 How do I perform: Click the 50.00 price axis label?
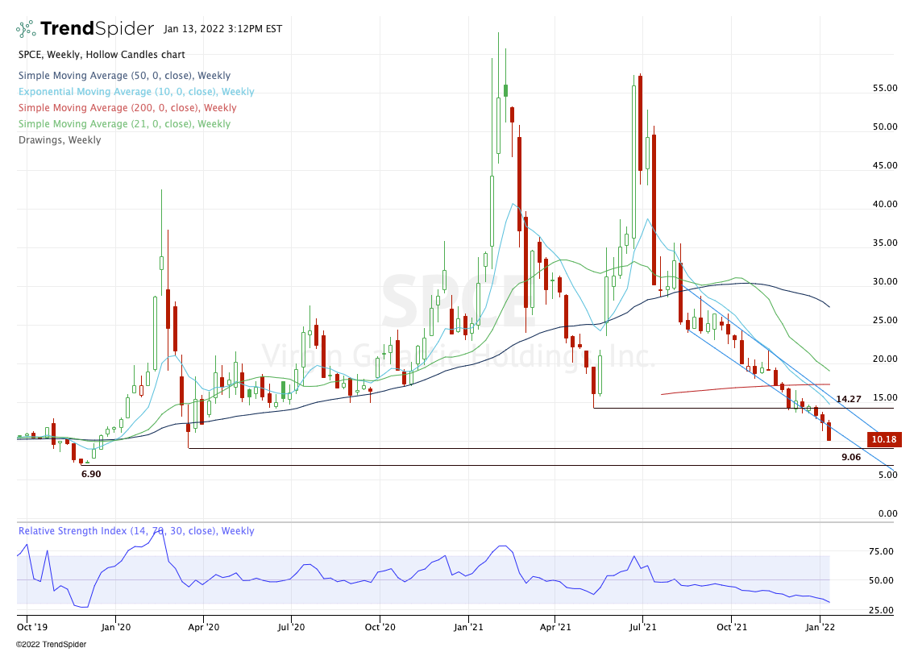pos(885,127)
